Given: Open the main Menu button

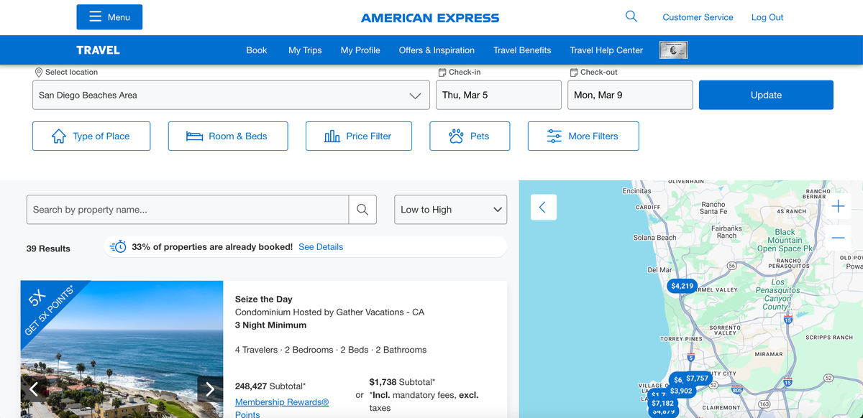Looking at the screenshot, I should [x=109, y=17].
